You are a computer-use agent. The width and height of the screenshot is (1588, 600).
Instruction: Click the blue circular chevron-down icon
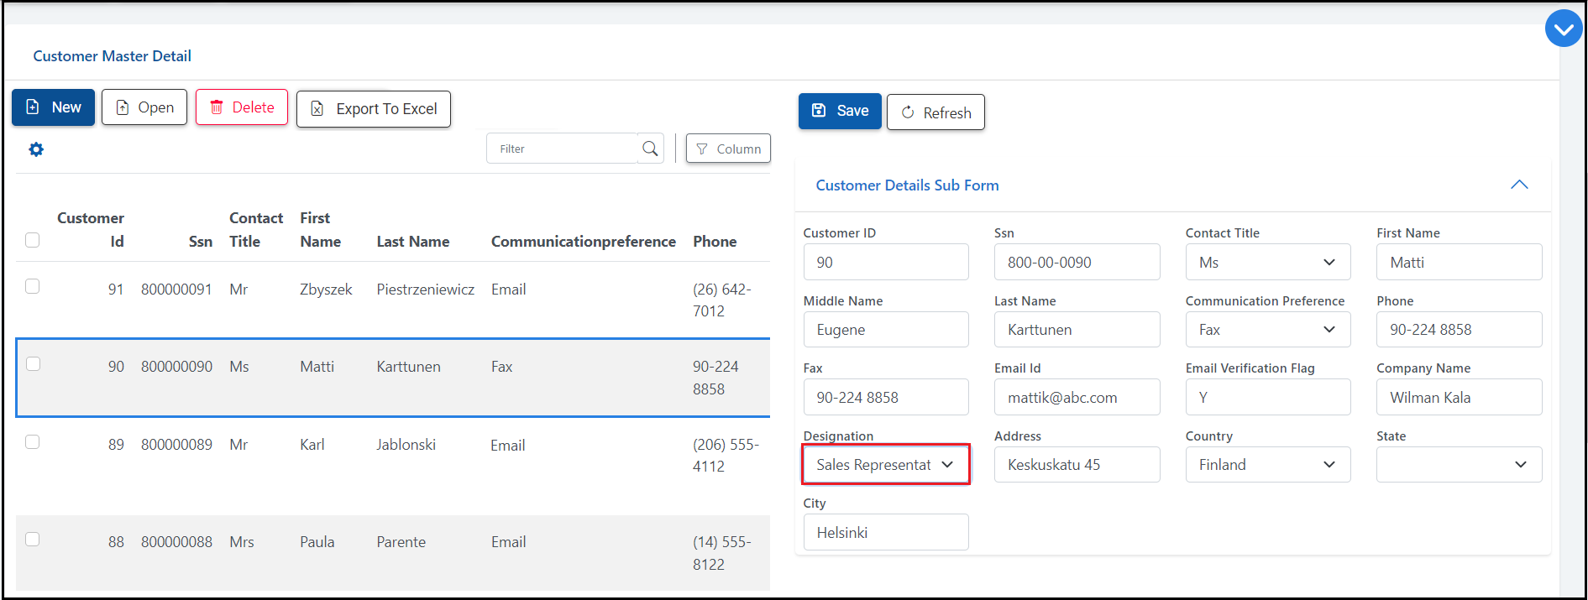tap(1563, 29)
